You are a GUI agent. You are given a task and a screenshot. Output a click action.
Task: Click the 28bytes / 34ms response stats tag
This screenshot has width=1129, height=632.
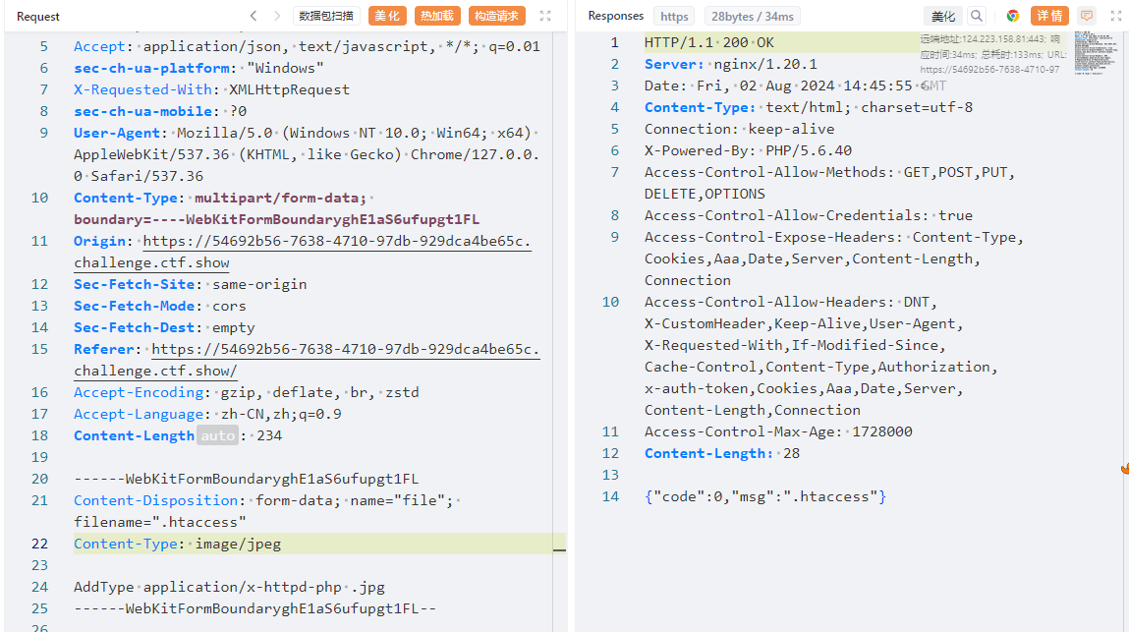(753, 16)
